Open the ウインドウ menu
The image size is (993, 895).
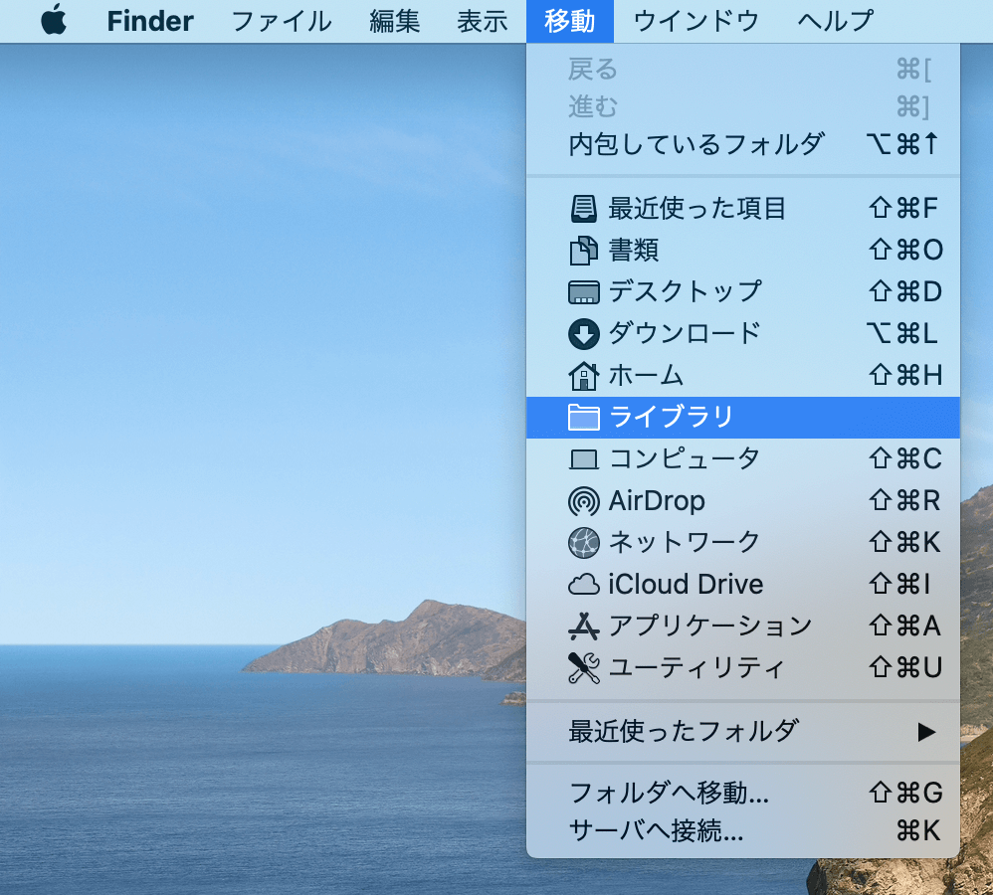(x=695, y=21)
